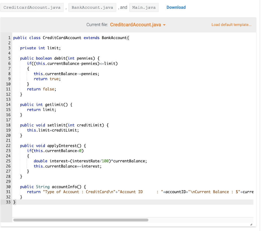Place cursor on the debit method declaration
Image resolution: width=264 pixels, height=231 pixels.
[60, 58]
